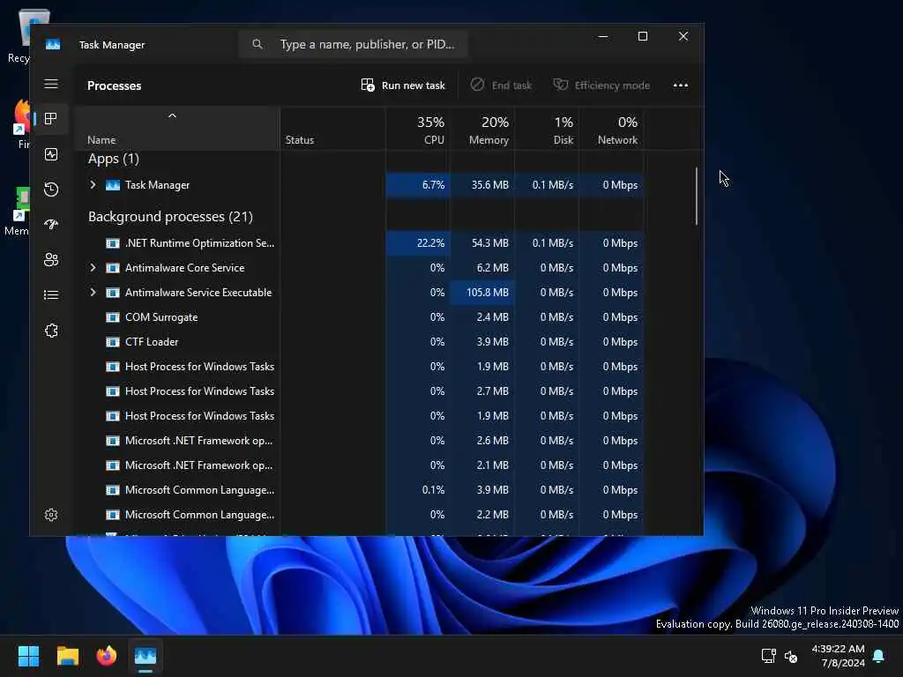Click the .NET Runtime Optimization process icon

(x=113, y=243)
